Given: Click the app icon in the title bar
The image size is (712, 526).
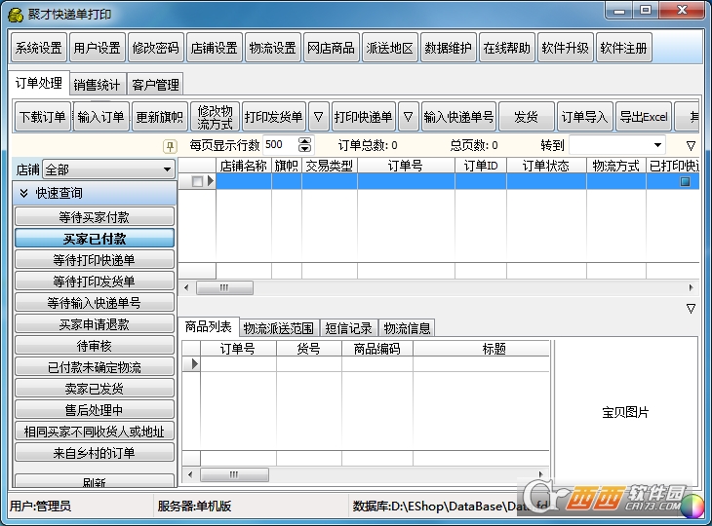Looking at the screenshot, I should 15,15.
